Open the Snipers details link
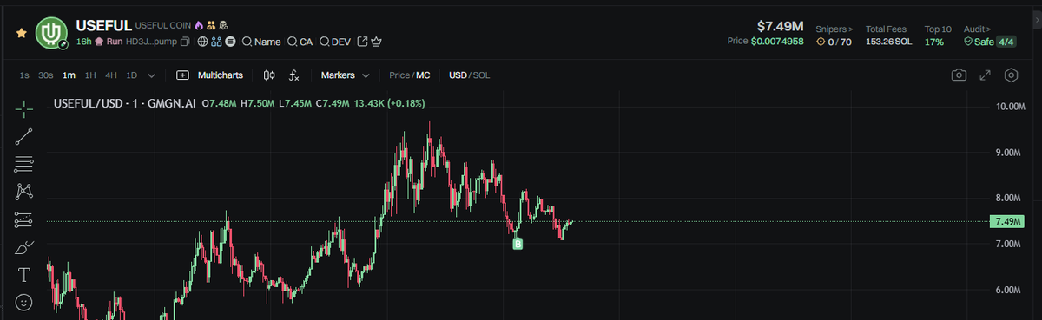 coord(834,29)
